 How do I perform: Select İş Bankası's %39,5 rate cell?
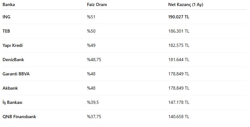pos(93,102)
